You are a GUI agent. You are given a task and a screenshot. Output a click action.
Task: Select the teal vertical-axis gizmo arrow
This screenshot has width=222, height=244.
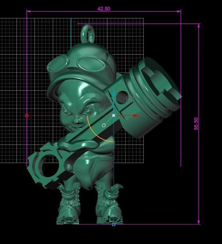[113, 100]
